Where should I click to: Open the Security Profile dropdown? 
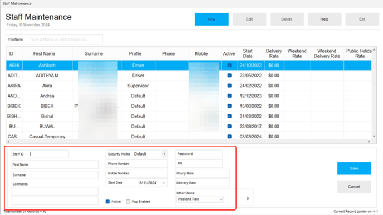(x=164, y=154)
